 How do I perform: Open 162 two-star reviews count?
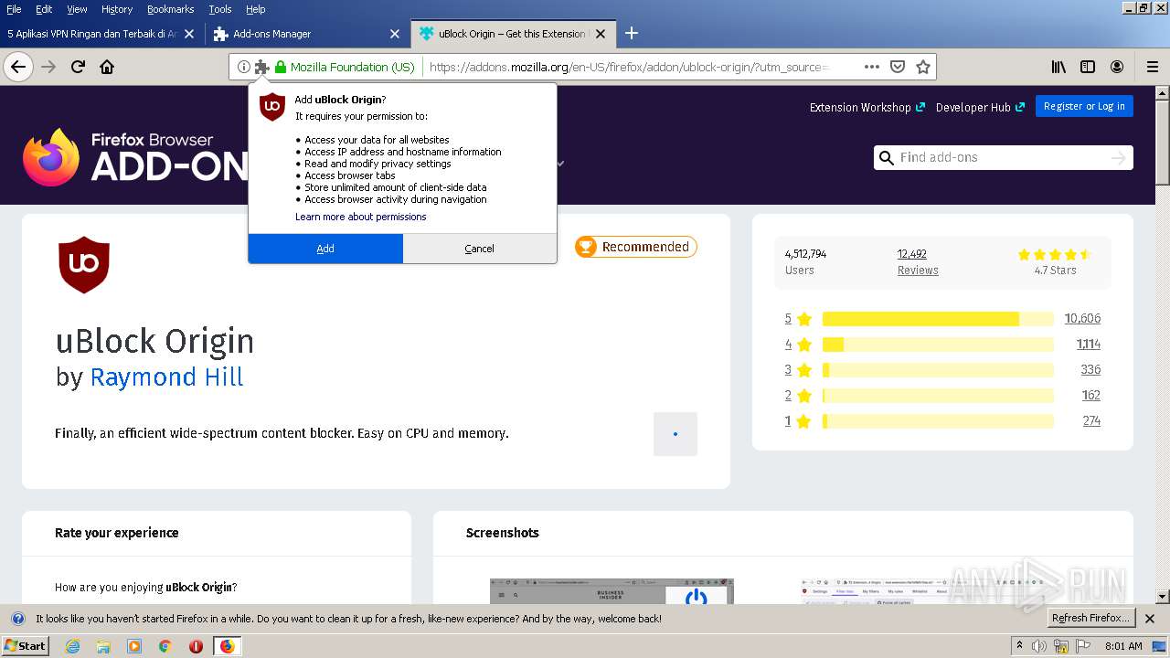point(1090,396)
